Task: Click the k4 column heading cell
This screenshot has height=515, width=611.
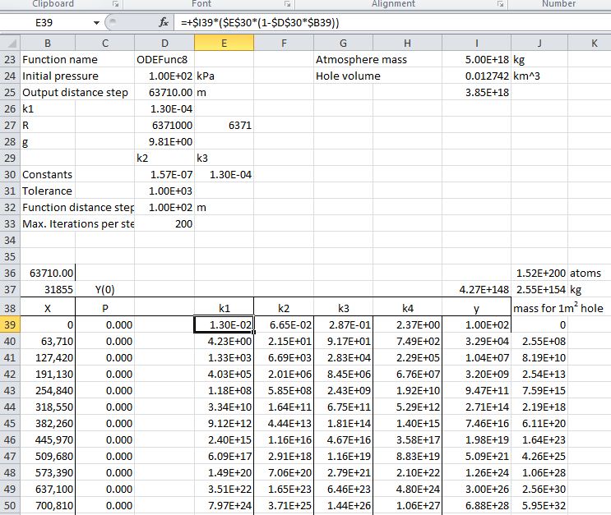Action: (x=407, y=309)
